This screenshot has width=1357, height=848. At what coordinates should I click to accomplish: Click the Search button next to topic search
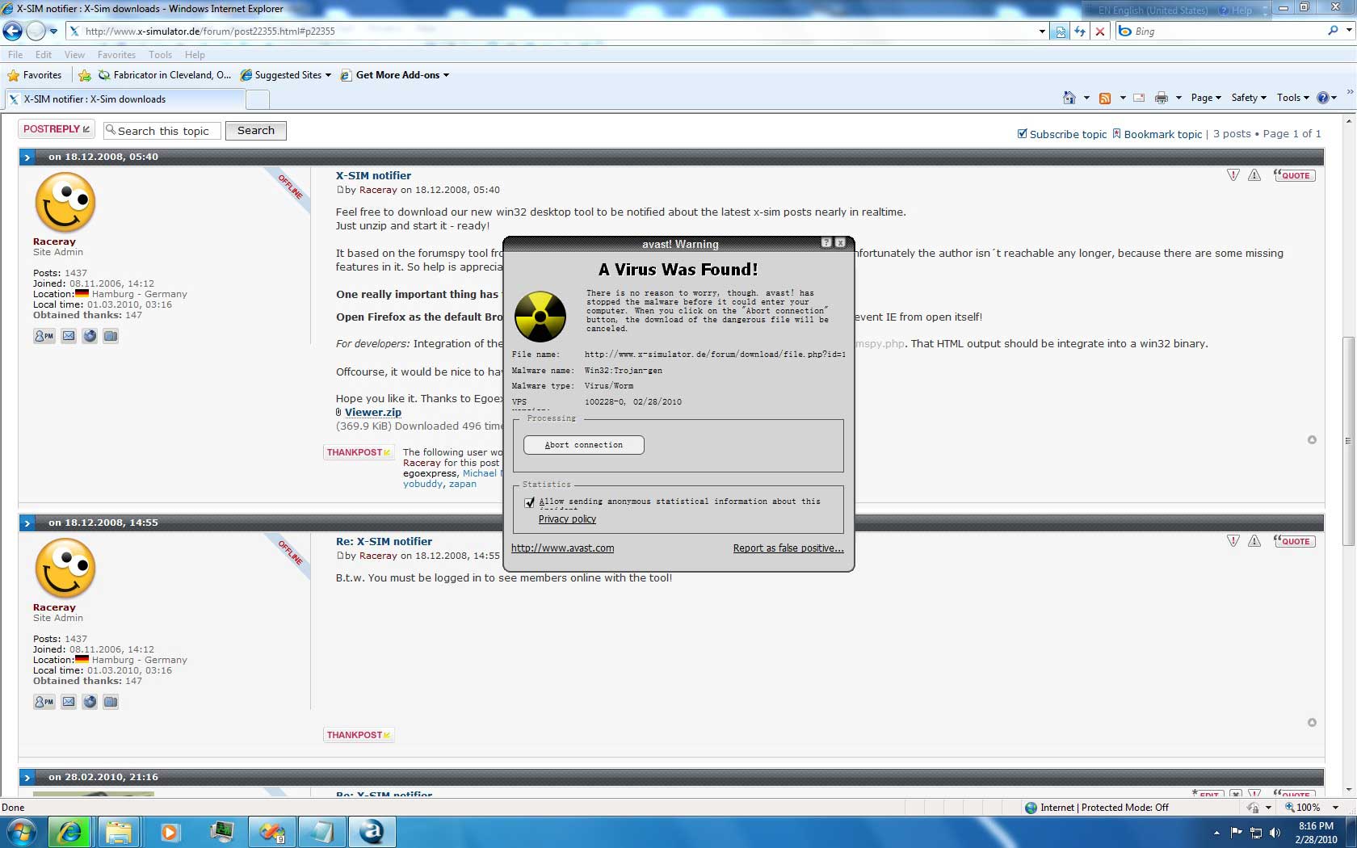click(x=256, y=131)
